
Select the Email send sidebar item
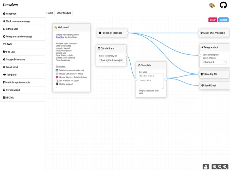pos(22,67)
